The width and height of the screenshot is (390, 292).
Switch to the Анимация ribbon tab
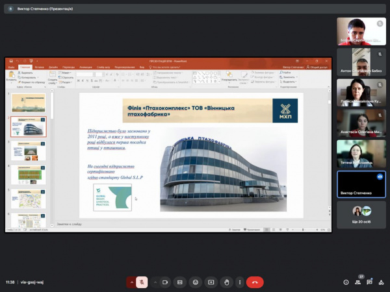point(86,67)
